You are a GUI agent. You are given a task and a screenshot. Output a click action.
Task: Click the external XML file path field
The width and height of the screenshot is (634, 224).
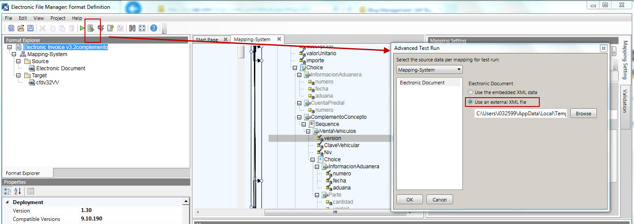point(521,114)
